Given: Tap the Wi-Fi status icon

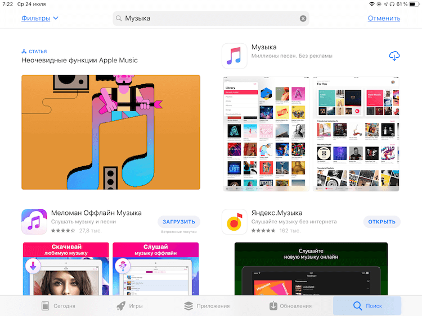Looking at the screenshot, I should click(x=372, y=4).
